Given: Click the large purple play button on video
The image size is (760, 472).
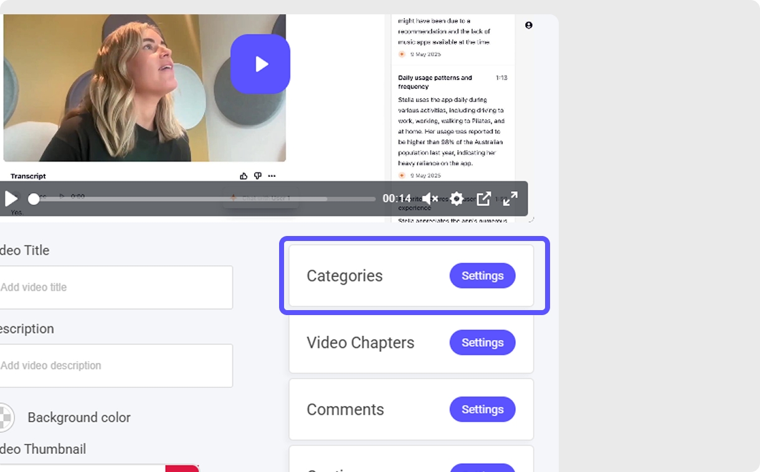Looking at the screenshot, I should point(260,64).
